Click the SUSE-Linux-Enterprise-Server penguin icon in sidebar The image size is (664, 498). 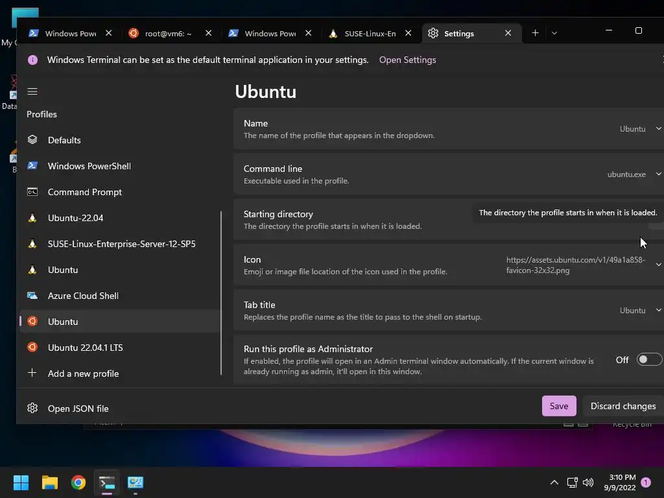32,244
